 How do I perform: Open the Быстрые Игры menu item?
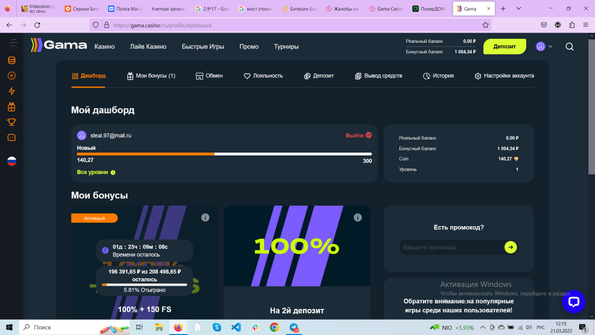pyautogui.click(x=203, y=47)
